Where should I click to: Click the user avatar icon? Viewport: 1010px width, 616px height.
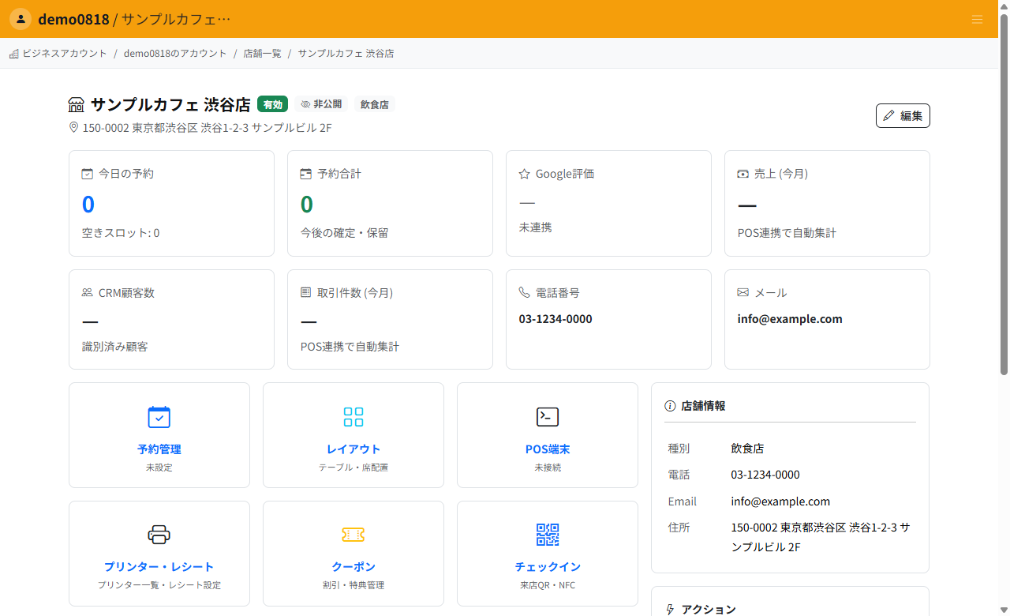(21, 19)
